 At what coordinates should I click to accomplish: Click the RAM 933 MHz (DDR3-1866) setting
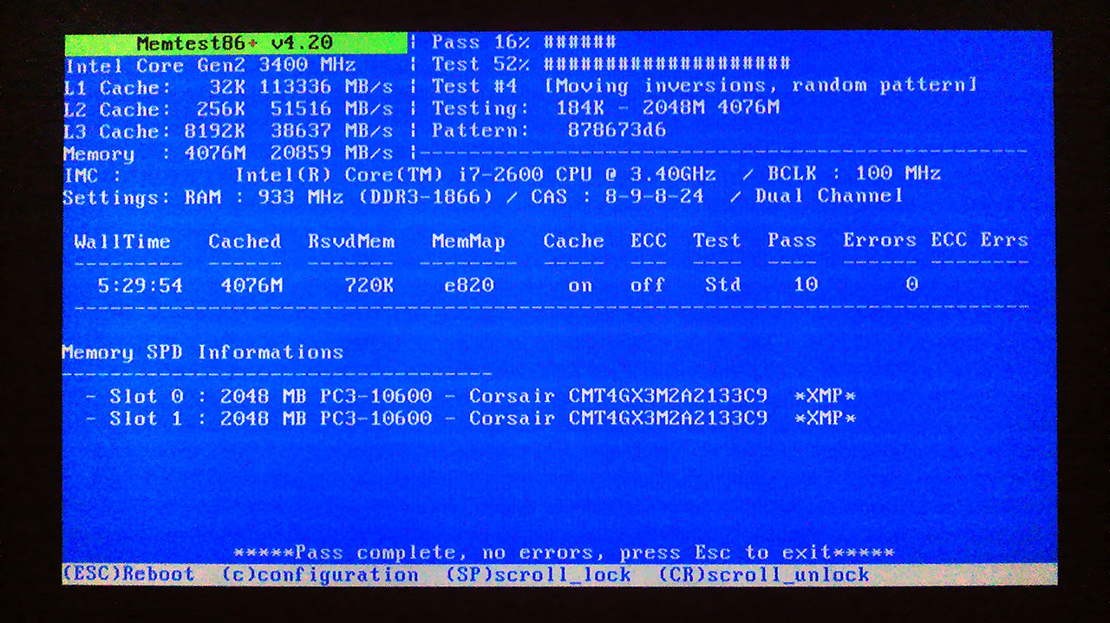pos(338,197)
